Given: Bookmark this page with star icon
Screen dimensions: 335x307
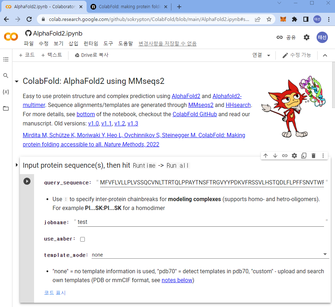Looking at the screenshot, I should click(x=269, y=19).
